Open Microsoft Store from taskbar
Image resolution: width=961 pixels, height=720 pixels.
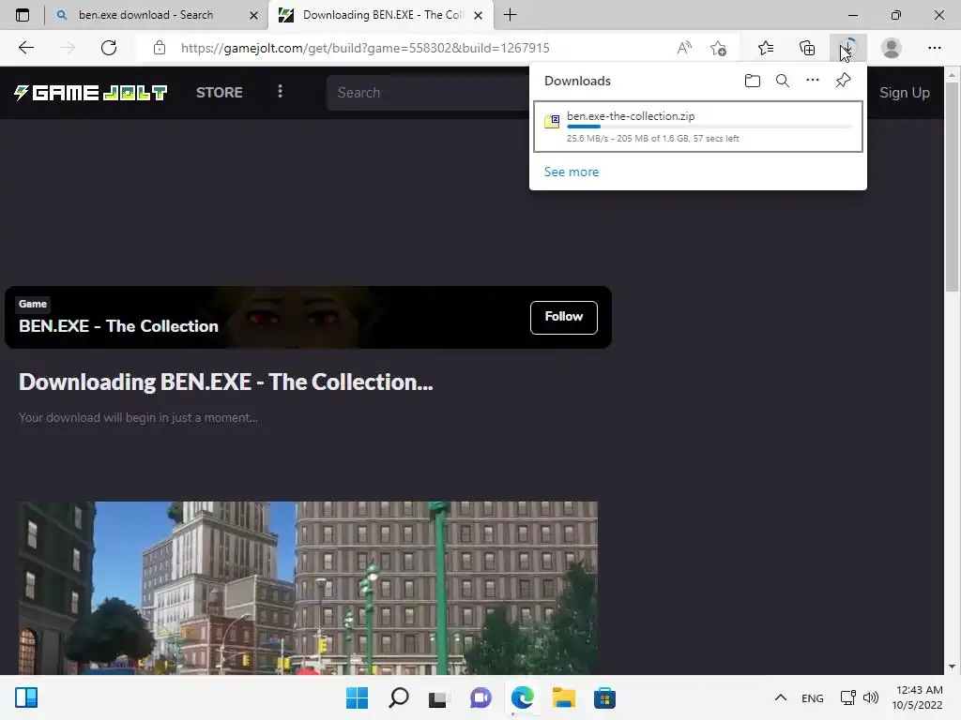(604, 697)
